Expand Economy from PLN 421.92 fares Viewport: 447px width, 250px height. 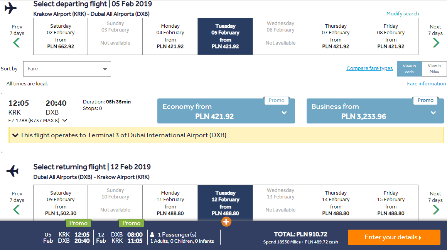coord(226,111)
